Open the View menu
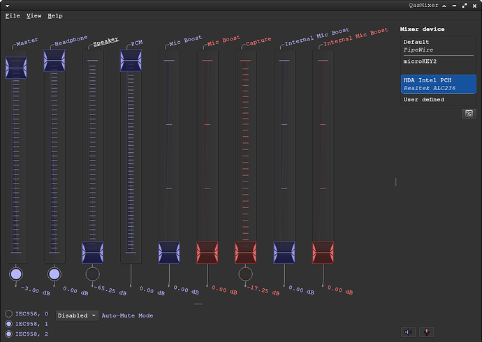The height and width of the screenshot is (342, 482). tap(34, 15)
